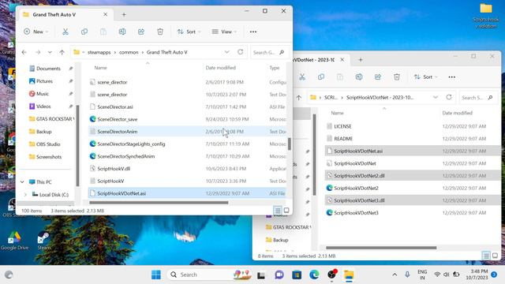Click horizontal scrollbar in Grand Theft Auto V window

[159, 203]
